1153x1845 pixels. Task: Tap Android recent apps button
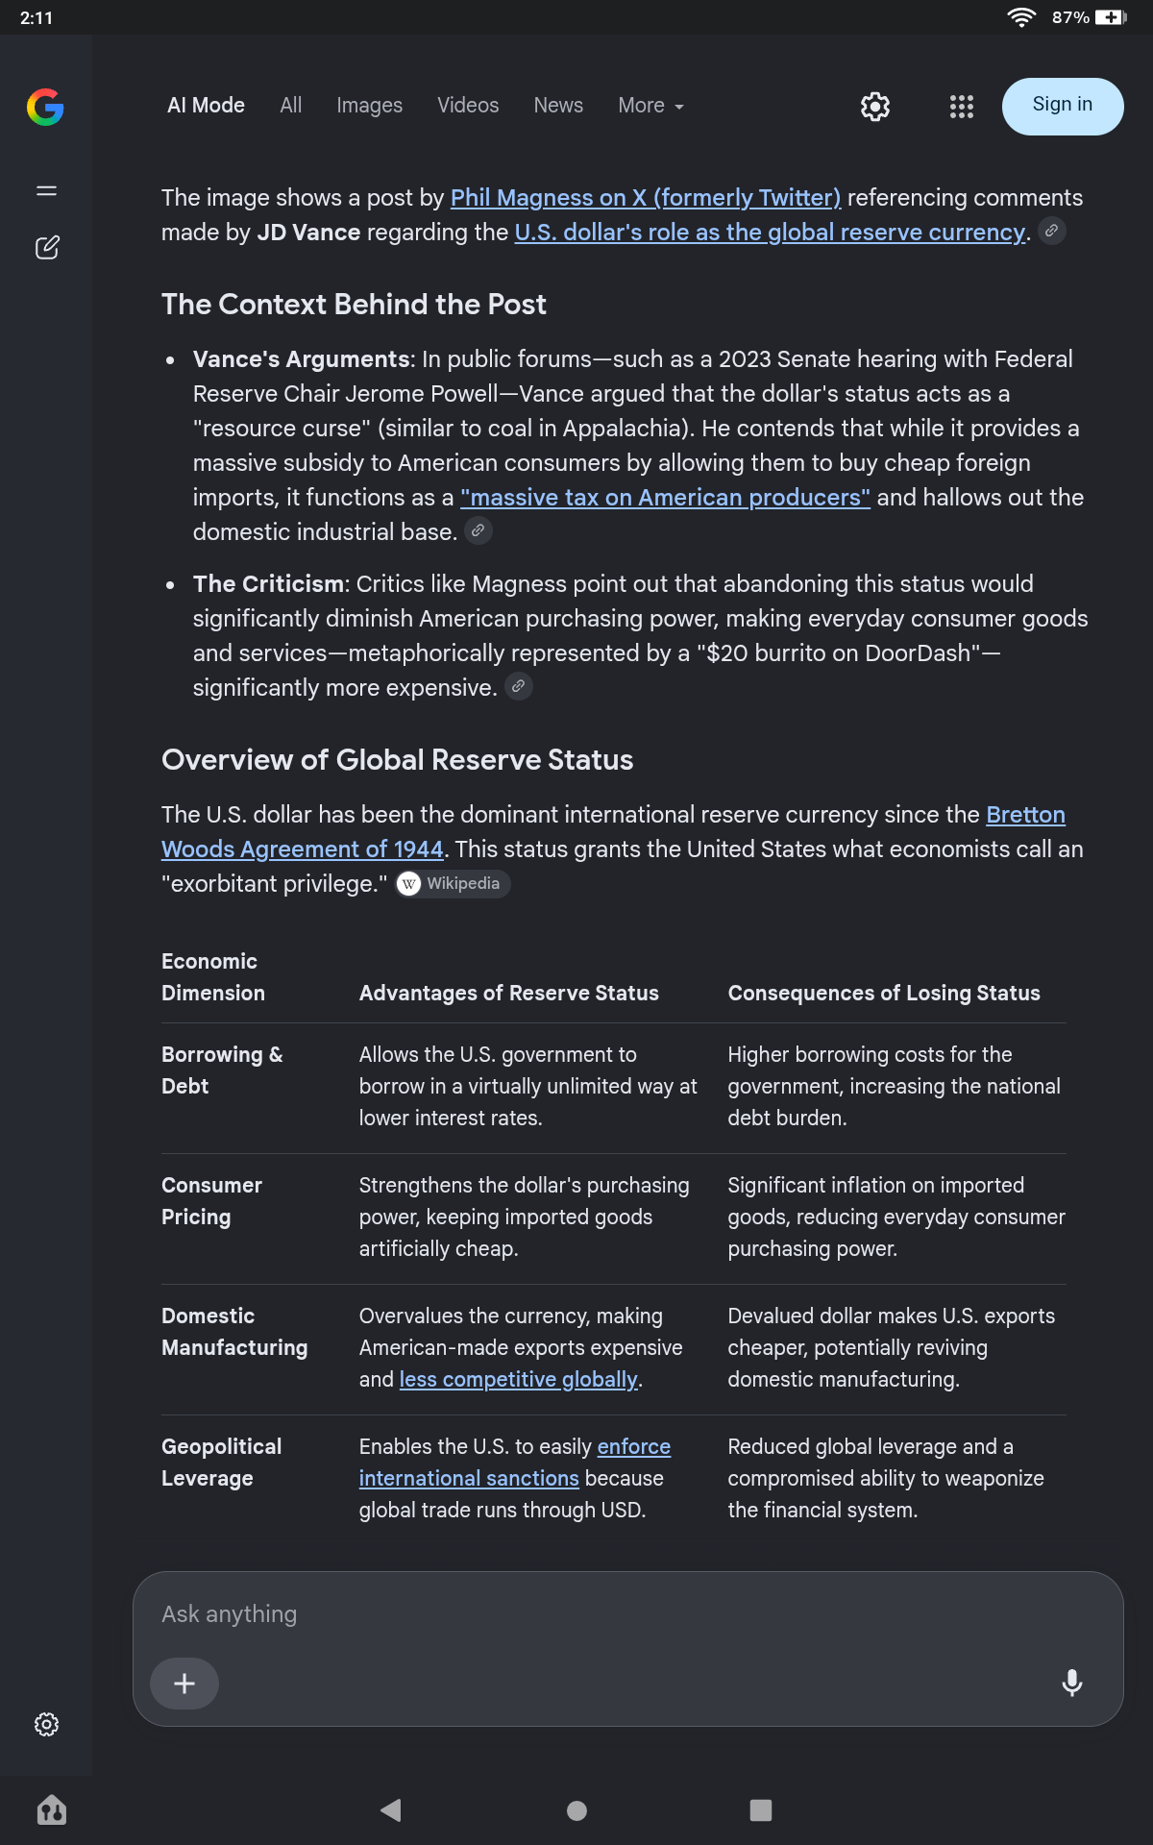pos(761,1810)
